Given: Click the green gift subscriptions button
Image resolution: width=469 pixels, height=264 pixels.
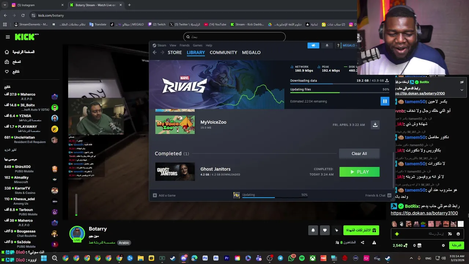Looking at the screenshot, I should tap(361, 230).
